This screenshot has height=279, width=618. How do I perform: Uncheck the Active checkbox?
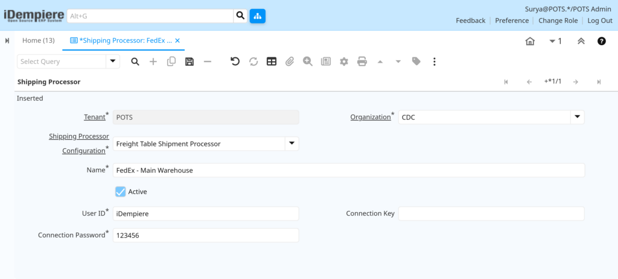coord(121,192)
